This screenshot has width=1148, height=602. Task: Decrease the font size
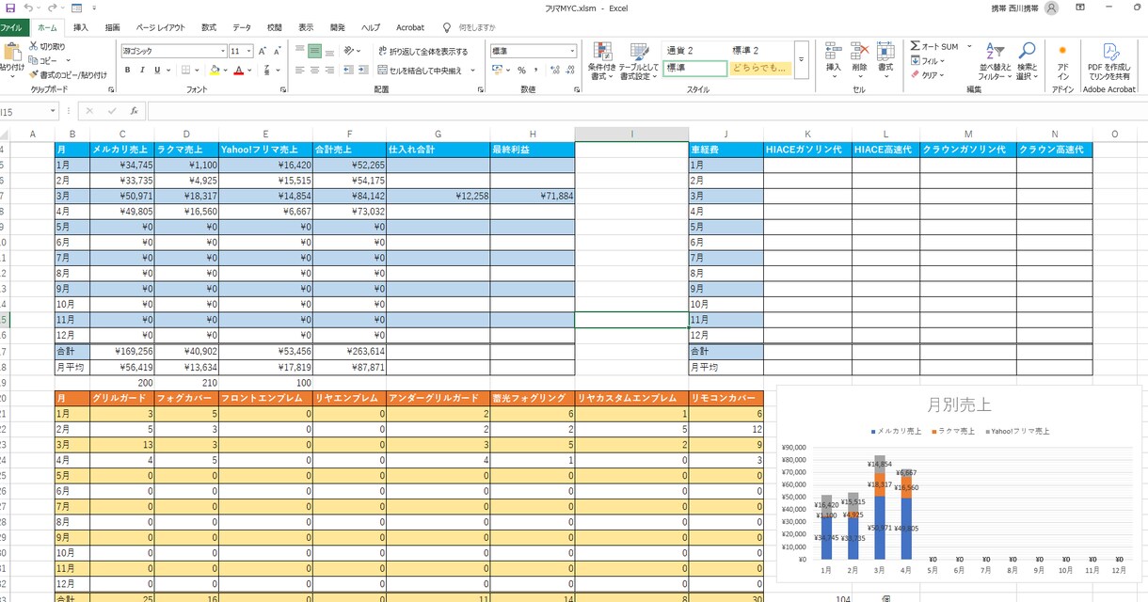tap(276, 51)
